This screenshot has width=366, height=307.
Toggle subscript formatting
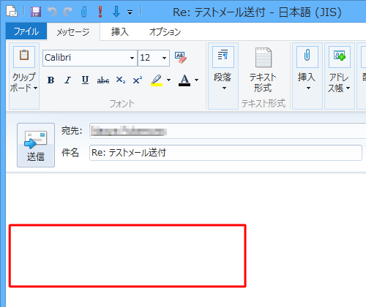pyautogui.click(x=121, y=80)
